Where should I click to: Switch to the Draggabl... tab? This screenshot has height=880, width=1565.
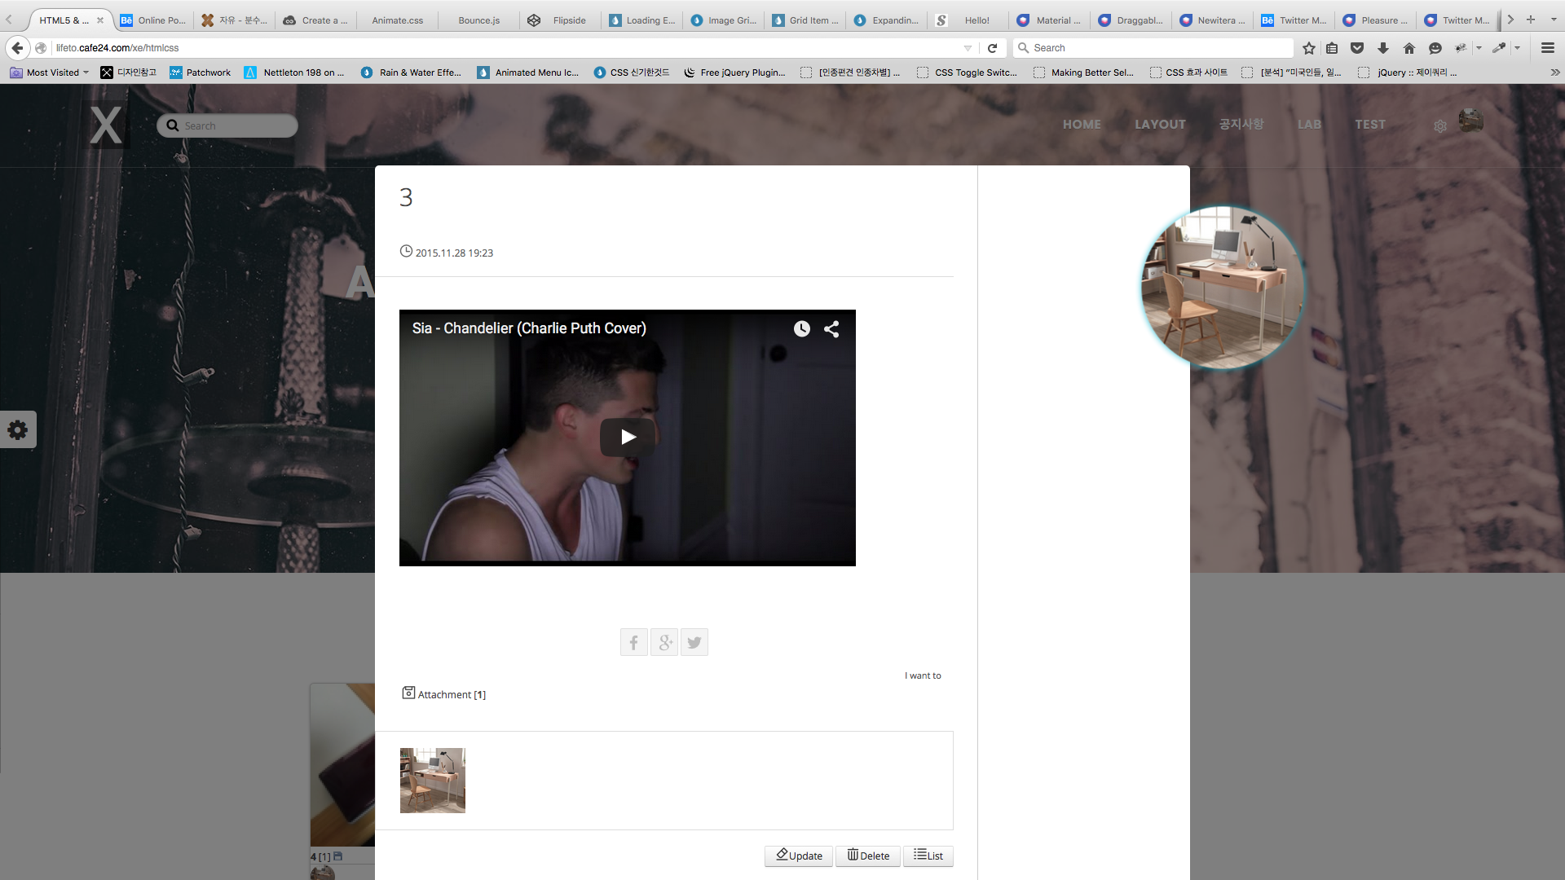point(1131,20)
